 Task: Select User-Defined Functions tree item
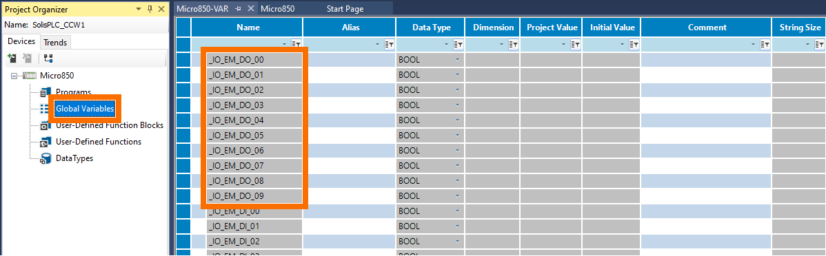pyautogui.click(x=98, y=142)
